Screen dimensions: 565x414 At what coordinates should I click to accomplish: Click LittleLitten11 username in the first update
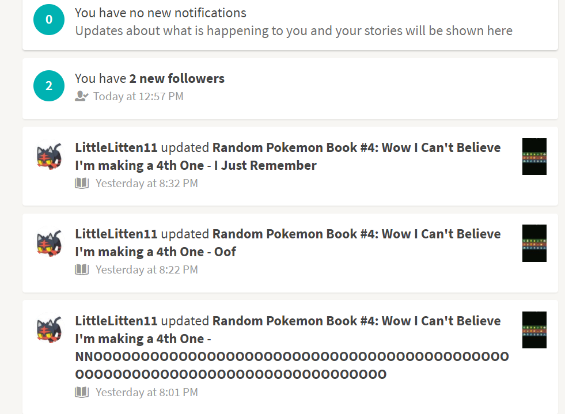(116, 147)
